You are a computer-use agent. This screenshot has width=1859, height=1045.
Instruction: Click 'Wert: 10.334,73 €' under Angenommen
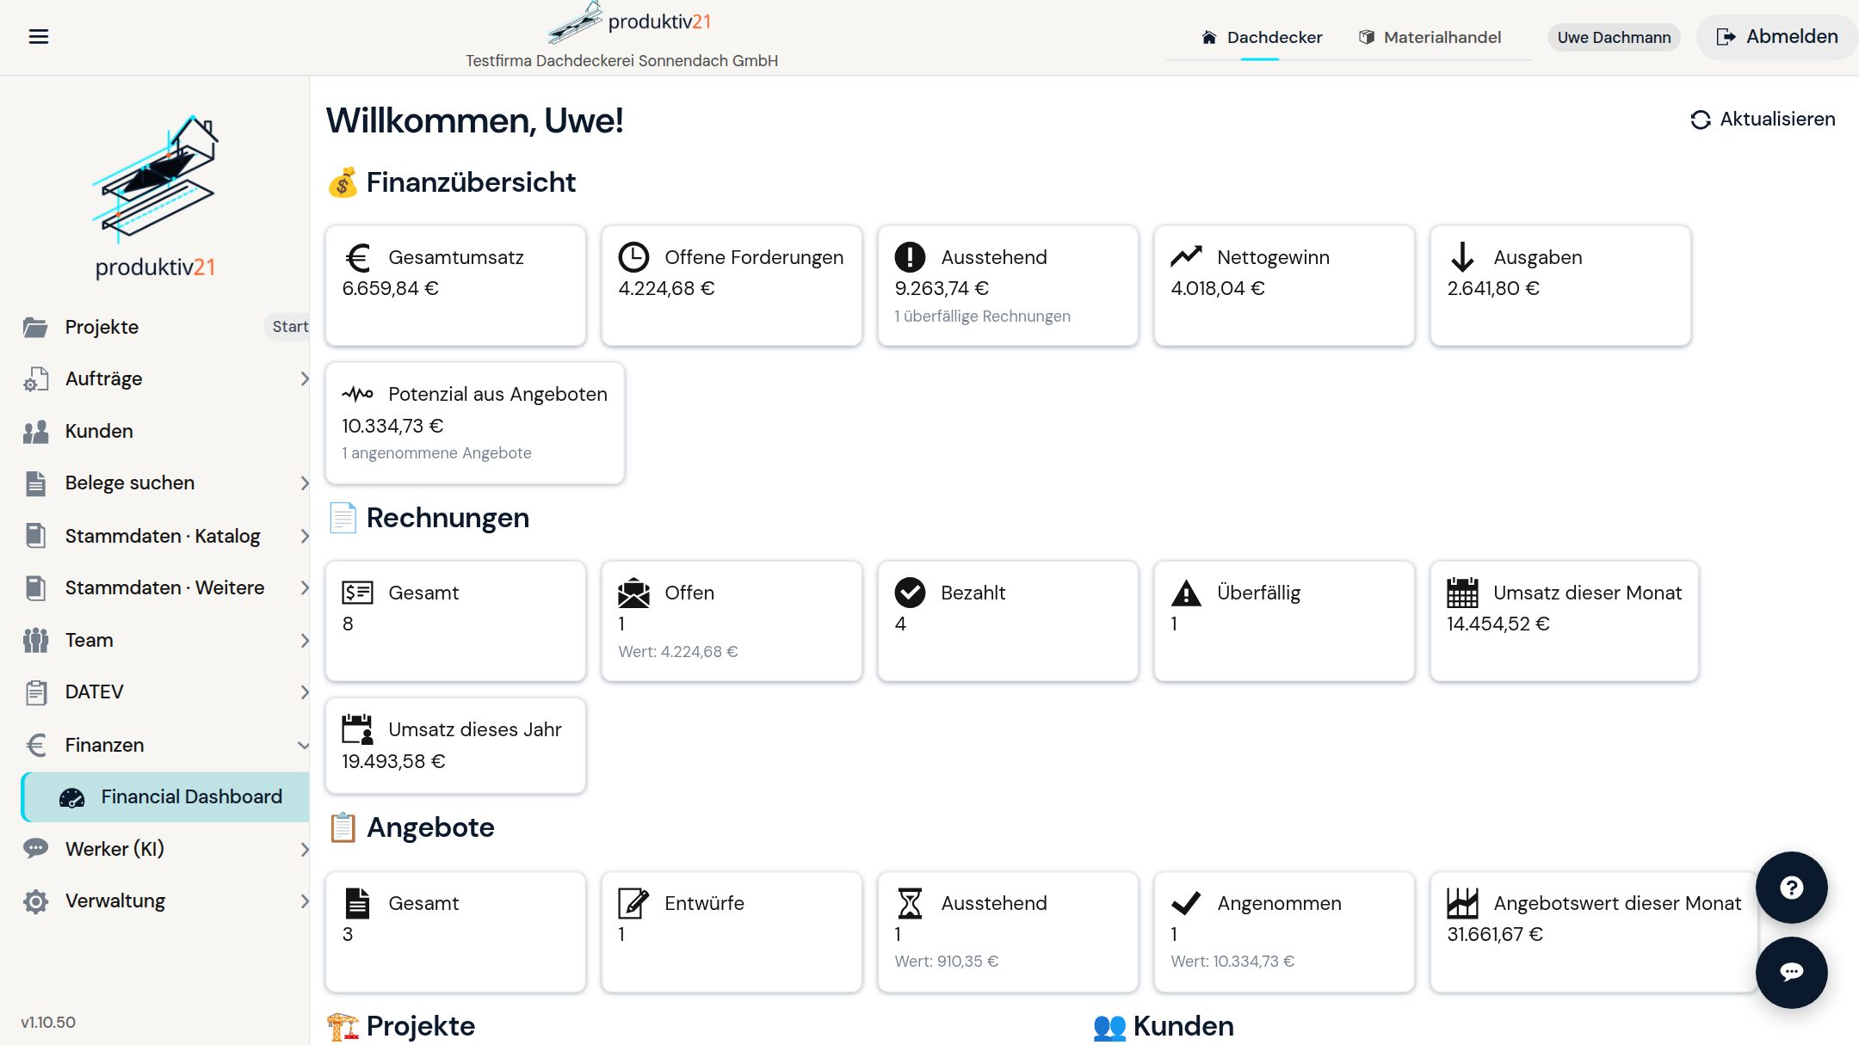click(1232, 962)
